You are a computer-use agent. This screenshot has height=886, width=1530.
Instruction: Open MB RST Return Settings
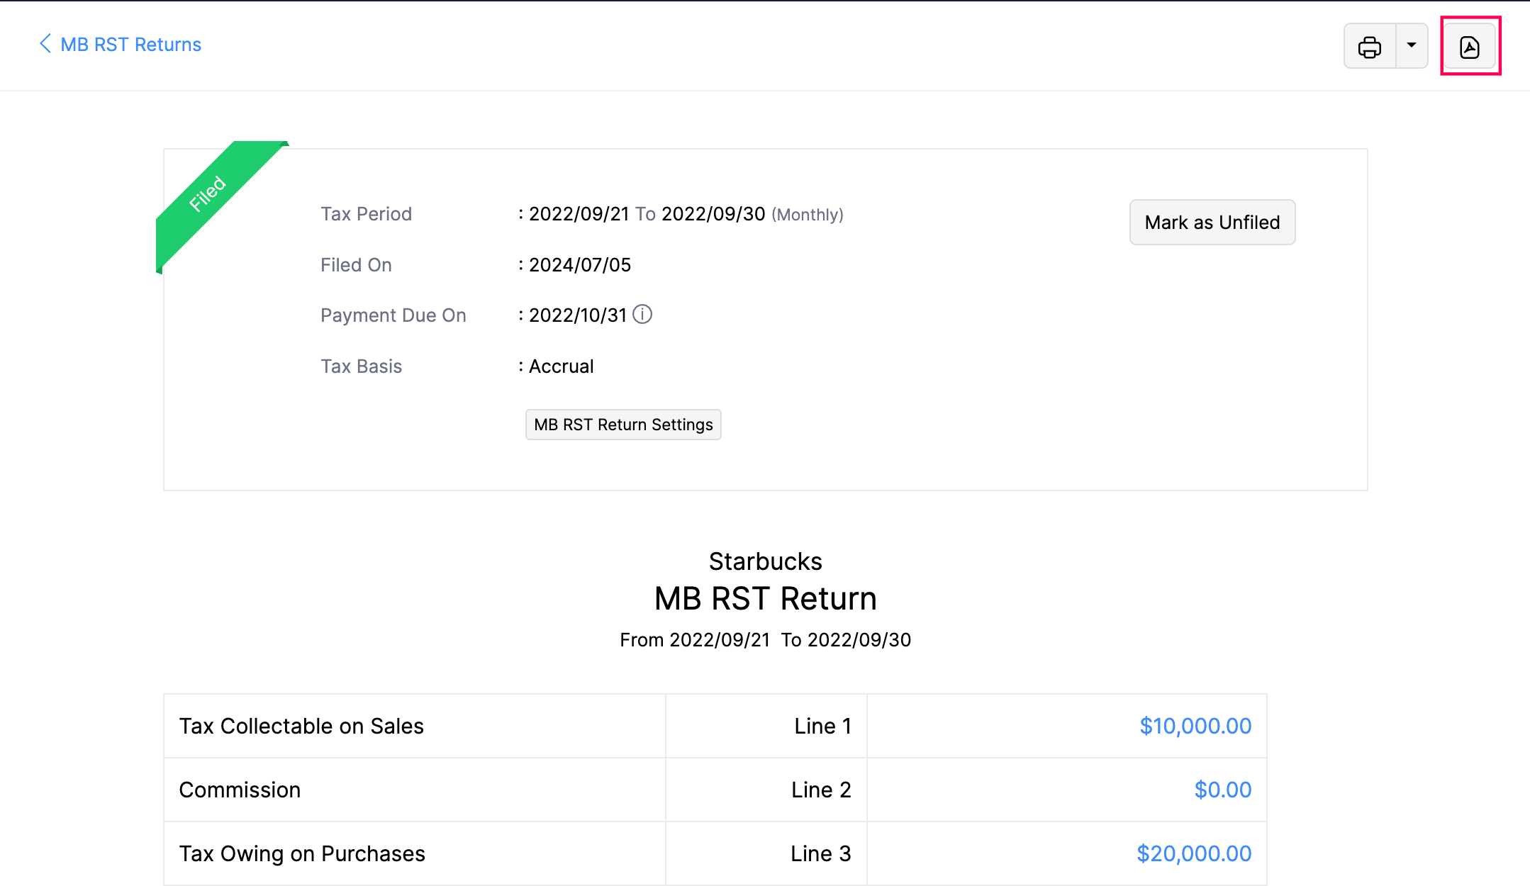pos(622,424)
